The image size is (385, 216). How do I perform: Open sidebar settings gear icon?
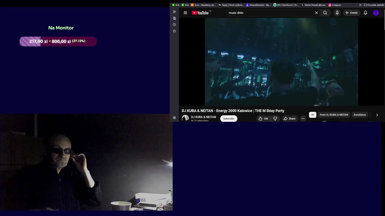174,118
